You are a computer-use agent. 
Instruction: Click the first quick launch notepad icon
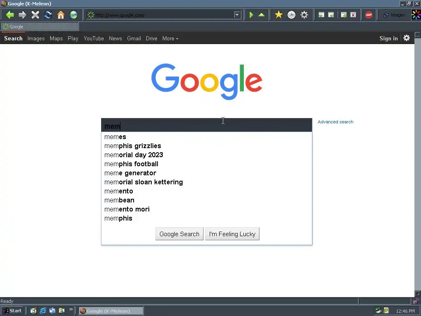point(33,311)
